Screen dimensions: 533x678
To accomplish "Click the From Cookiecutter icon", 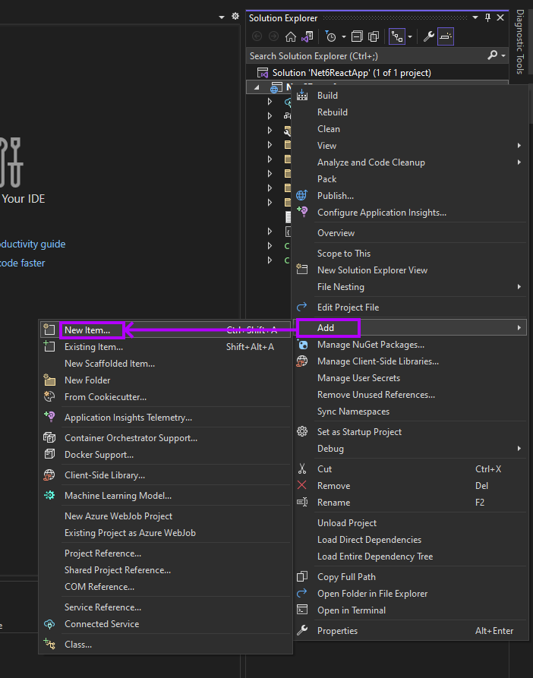I will (x=49, y=396).
